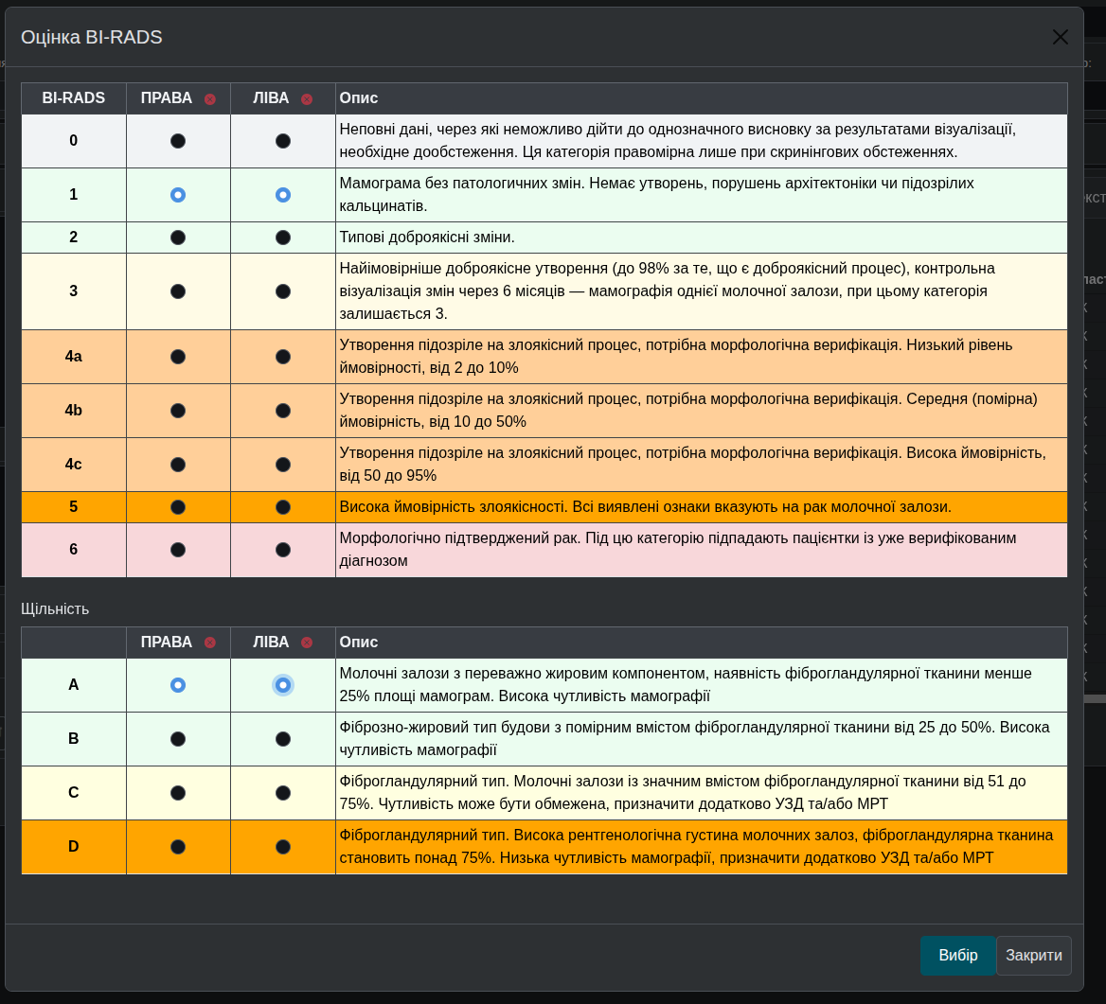Select BI-RADS 5 for ПРАВА breast

click(x=178, y=507)
